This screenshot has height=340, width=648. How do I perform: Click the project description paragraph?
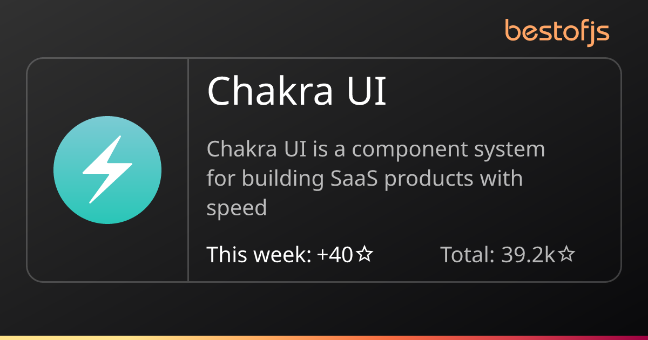coord(376,178)
